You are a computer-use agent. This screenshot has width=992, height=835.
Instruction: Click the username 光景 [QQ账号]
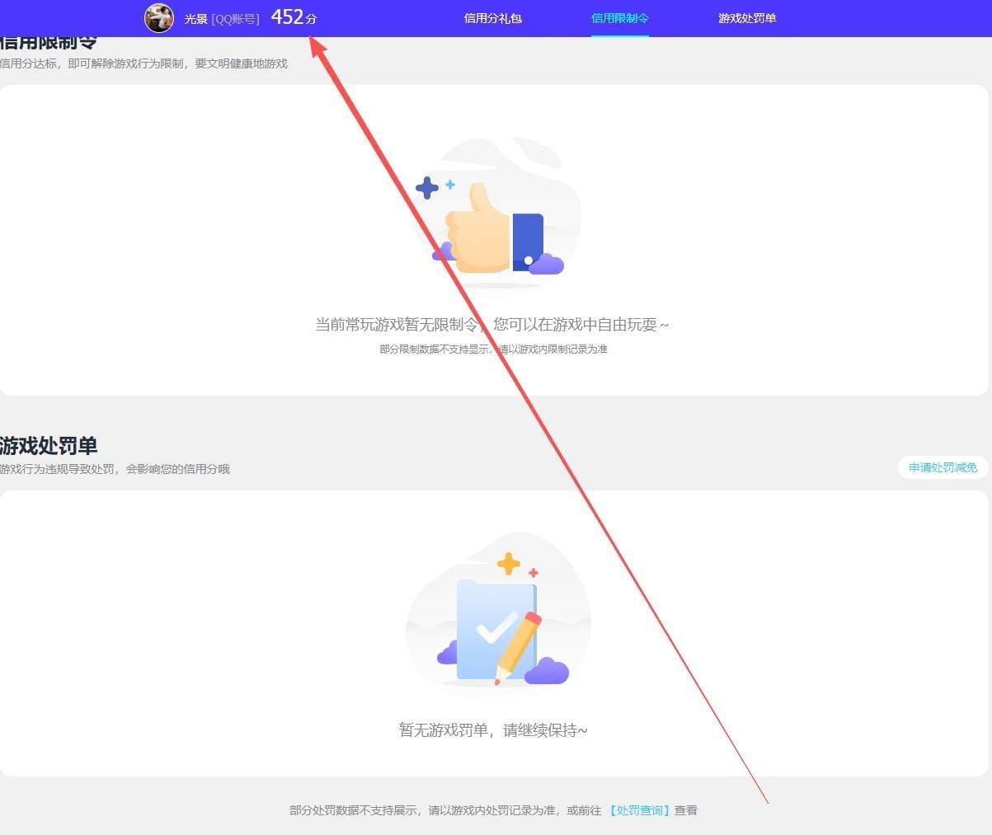click(222, 18)
